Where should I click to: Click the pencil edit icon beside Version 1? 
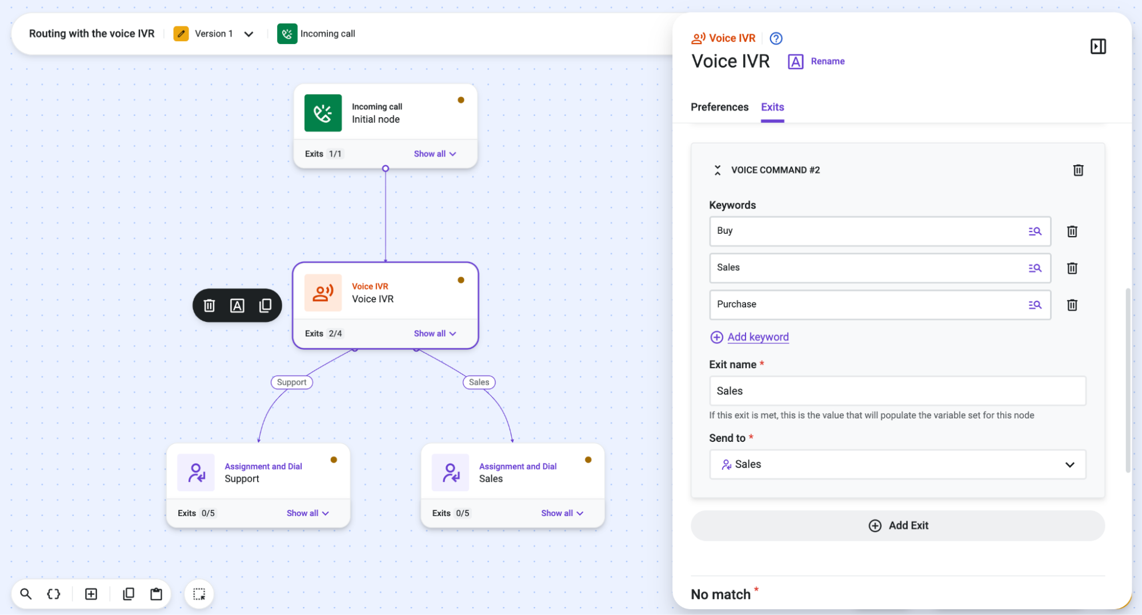[181, 34]
